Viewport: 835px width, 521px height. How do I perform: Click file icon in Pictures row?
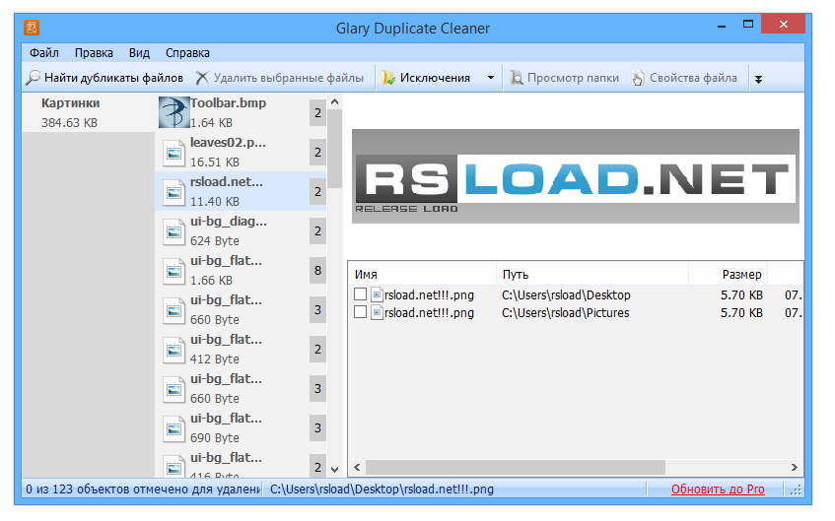(x=377, y=312)
